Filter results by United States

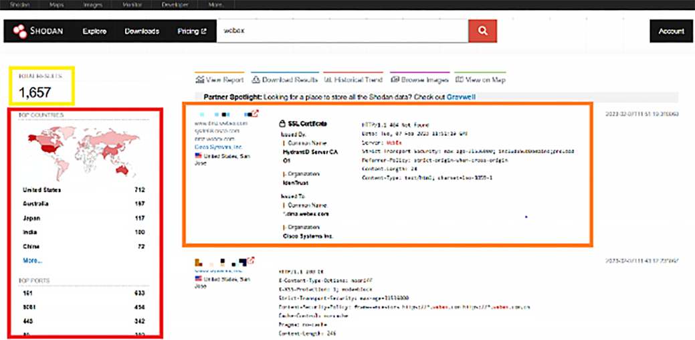click(x=42, y=189)
